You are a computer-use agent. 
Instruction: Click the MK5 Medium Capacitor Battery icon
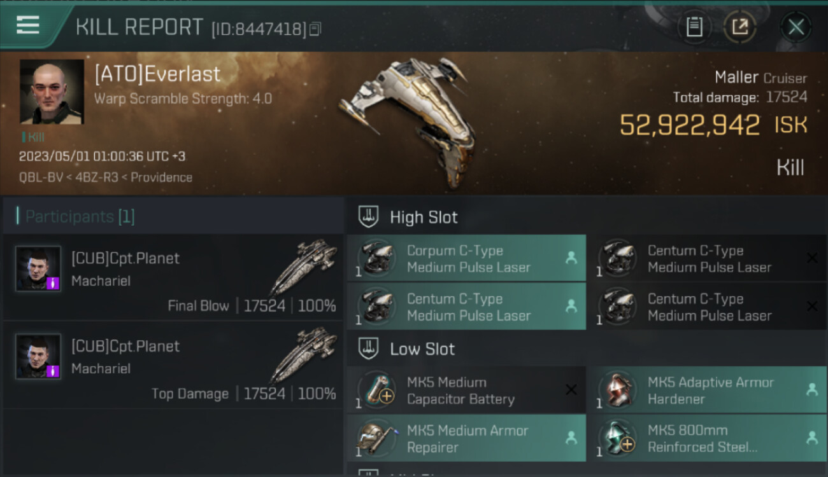click(376, 391)
